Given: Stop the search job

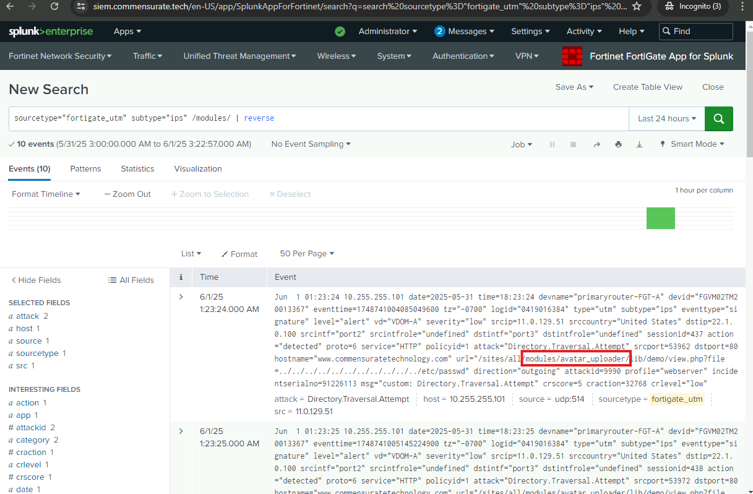Looking at the screenshot, I should [573, 144].
